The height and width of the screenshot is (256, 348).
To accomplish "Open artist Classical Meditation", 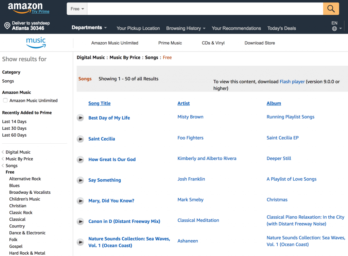I will 198,220.
